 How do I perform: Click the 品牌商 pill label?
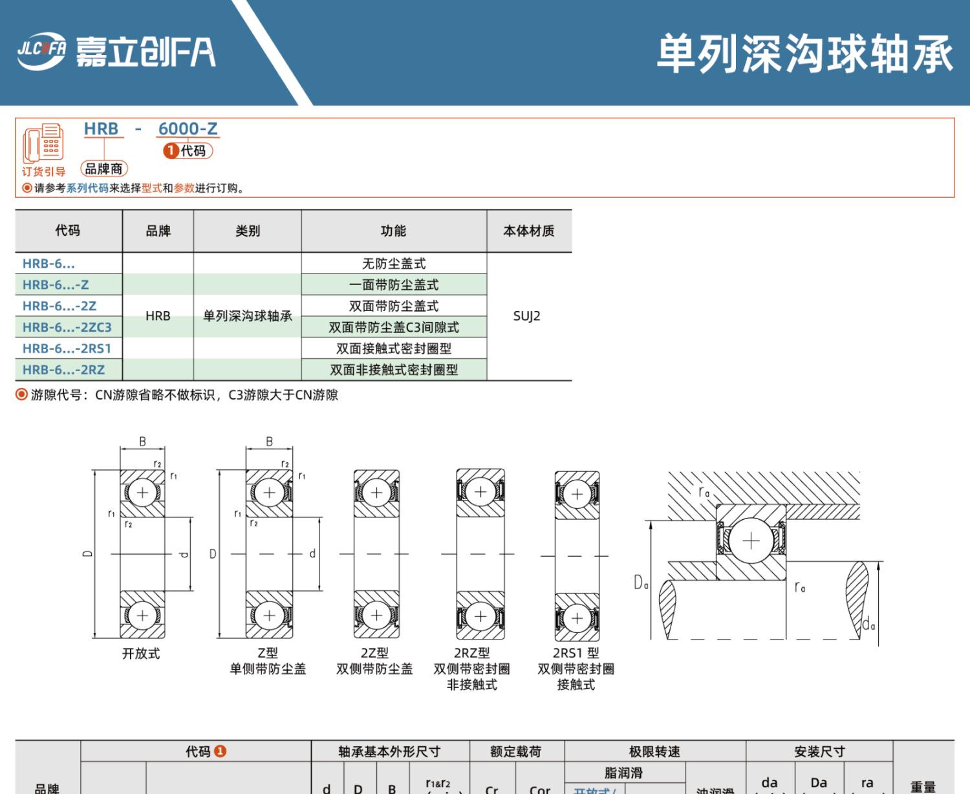(104, 169)
